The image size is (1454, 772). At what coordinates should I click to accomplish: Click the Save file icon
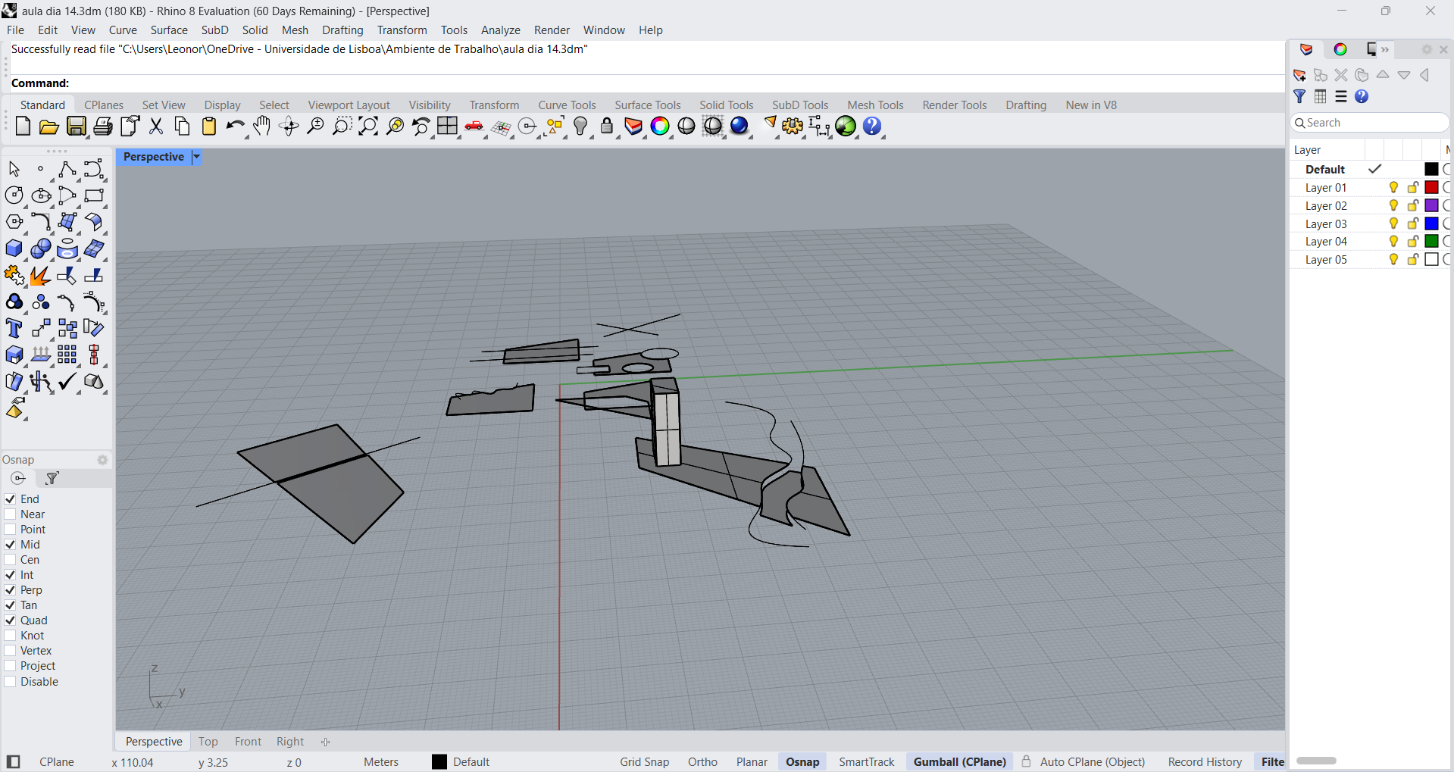77,127
